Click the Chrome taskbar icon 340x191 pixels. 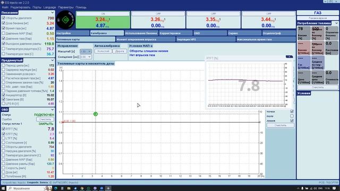(x=82, y=188)
